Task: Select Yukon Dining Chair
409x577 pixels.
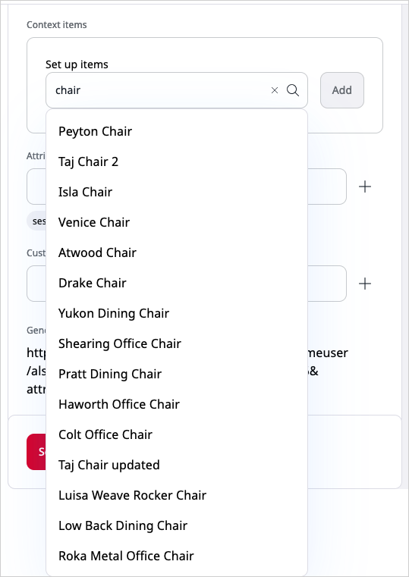Action: coord(177,314)
